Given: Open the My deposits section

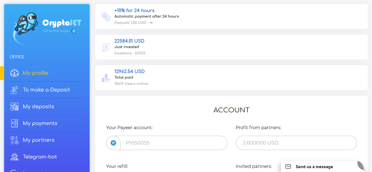Looking at the screenshot, I should (x=38, y=107).
